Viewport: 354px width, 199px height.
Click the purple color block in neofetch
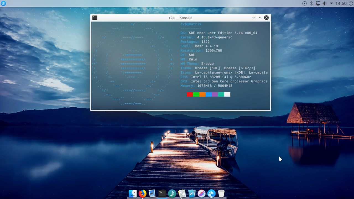click(215, 95)
